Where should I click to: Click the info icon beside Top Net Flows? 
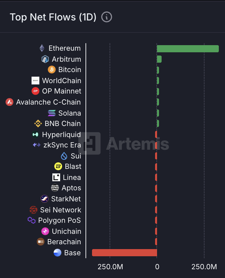(x=107, y=17)
